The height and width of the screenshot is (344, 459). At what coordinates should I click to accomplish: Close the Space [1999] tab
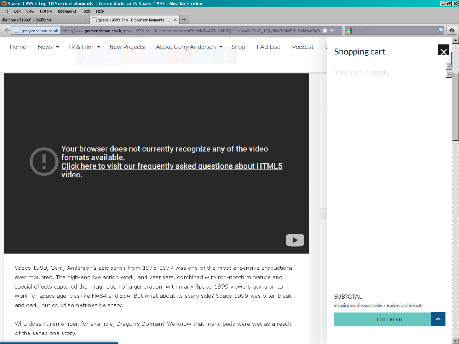(86, 20)
